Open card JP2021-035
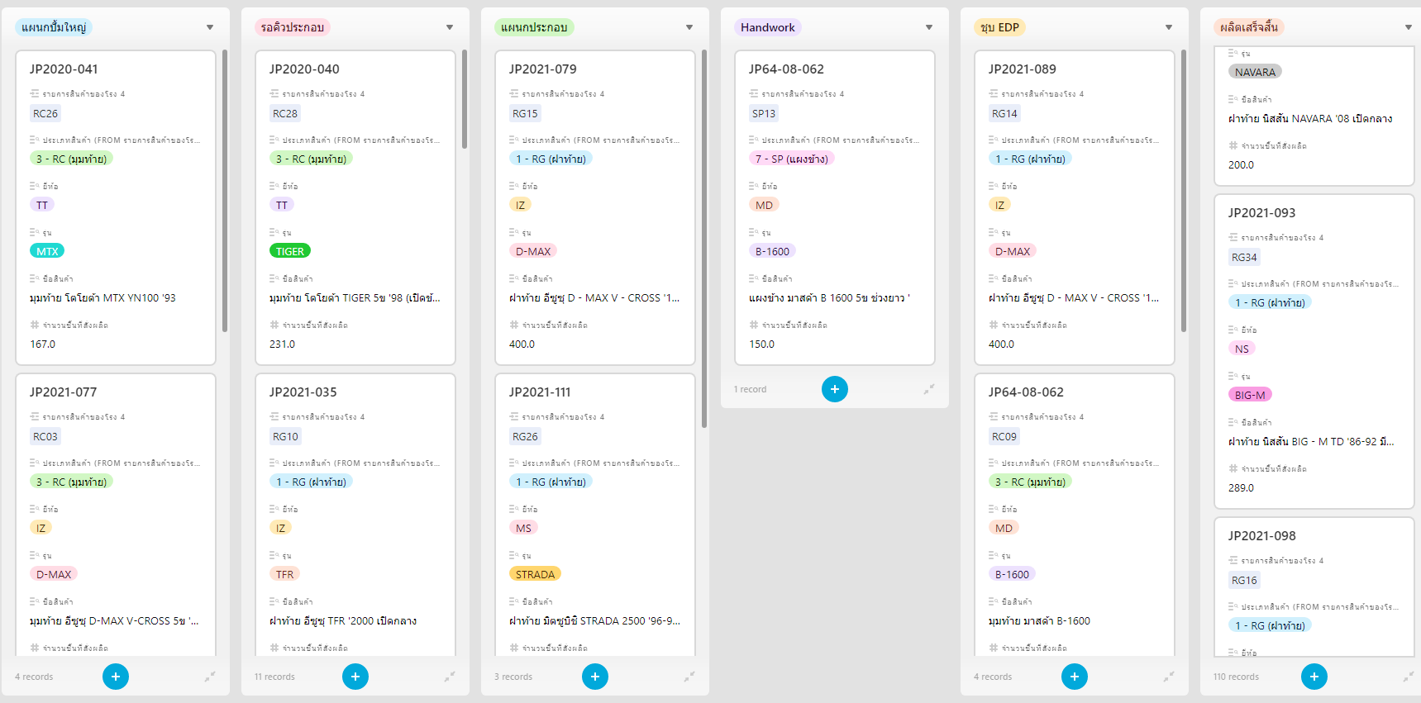Screen dimensions: 1421x703 355,515
